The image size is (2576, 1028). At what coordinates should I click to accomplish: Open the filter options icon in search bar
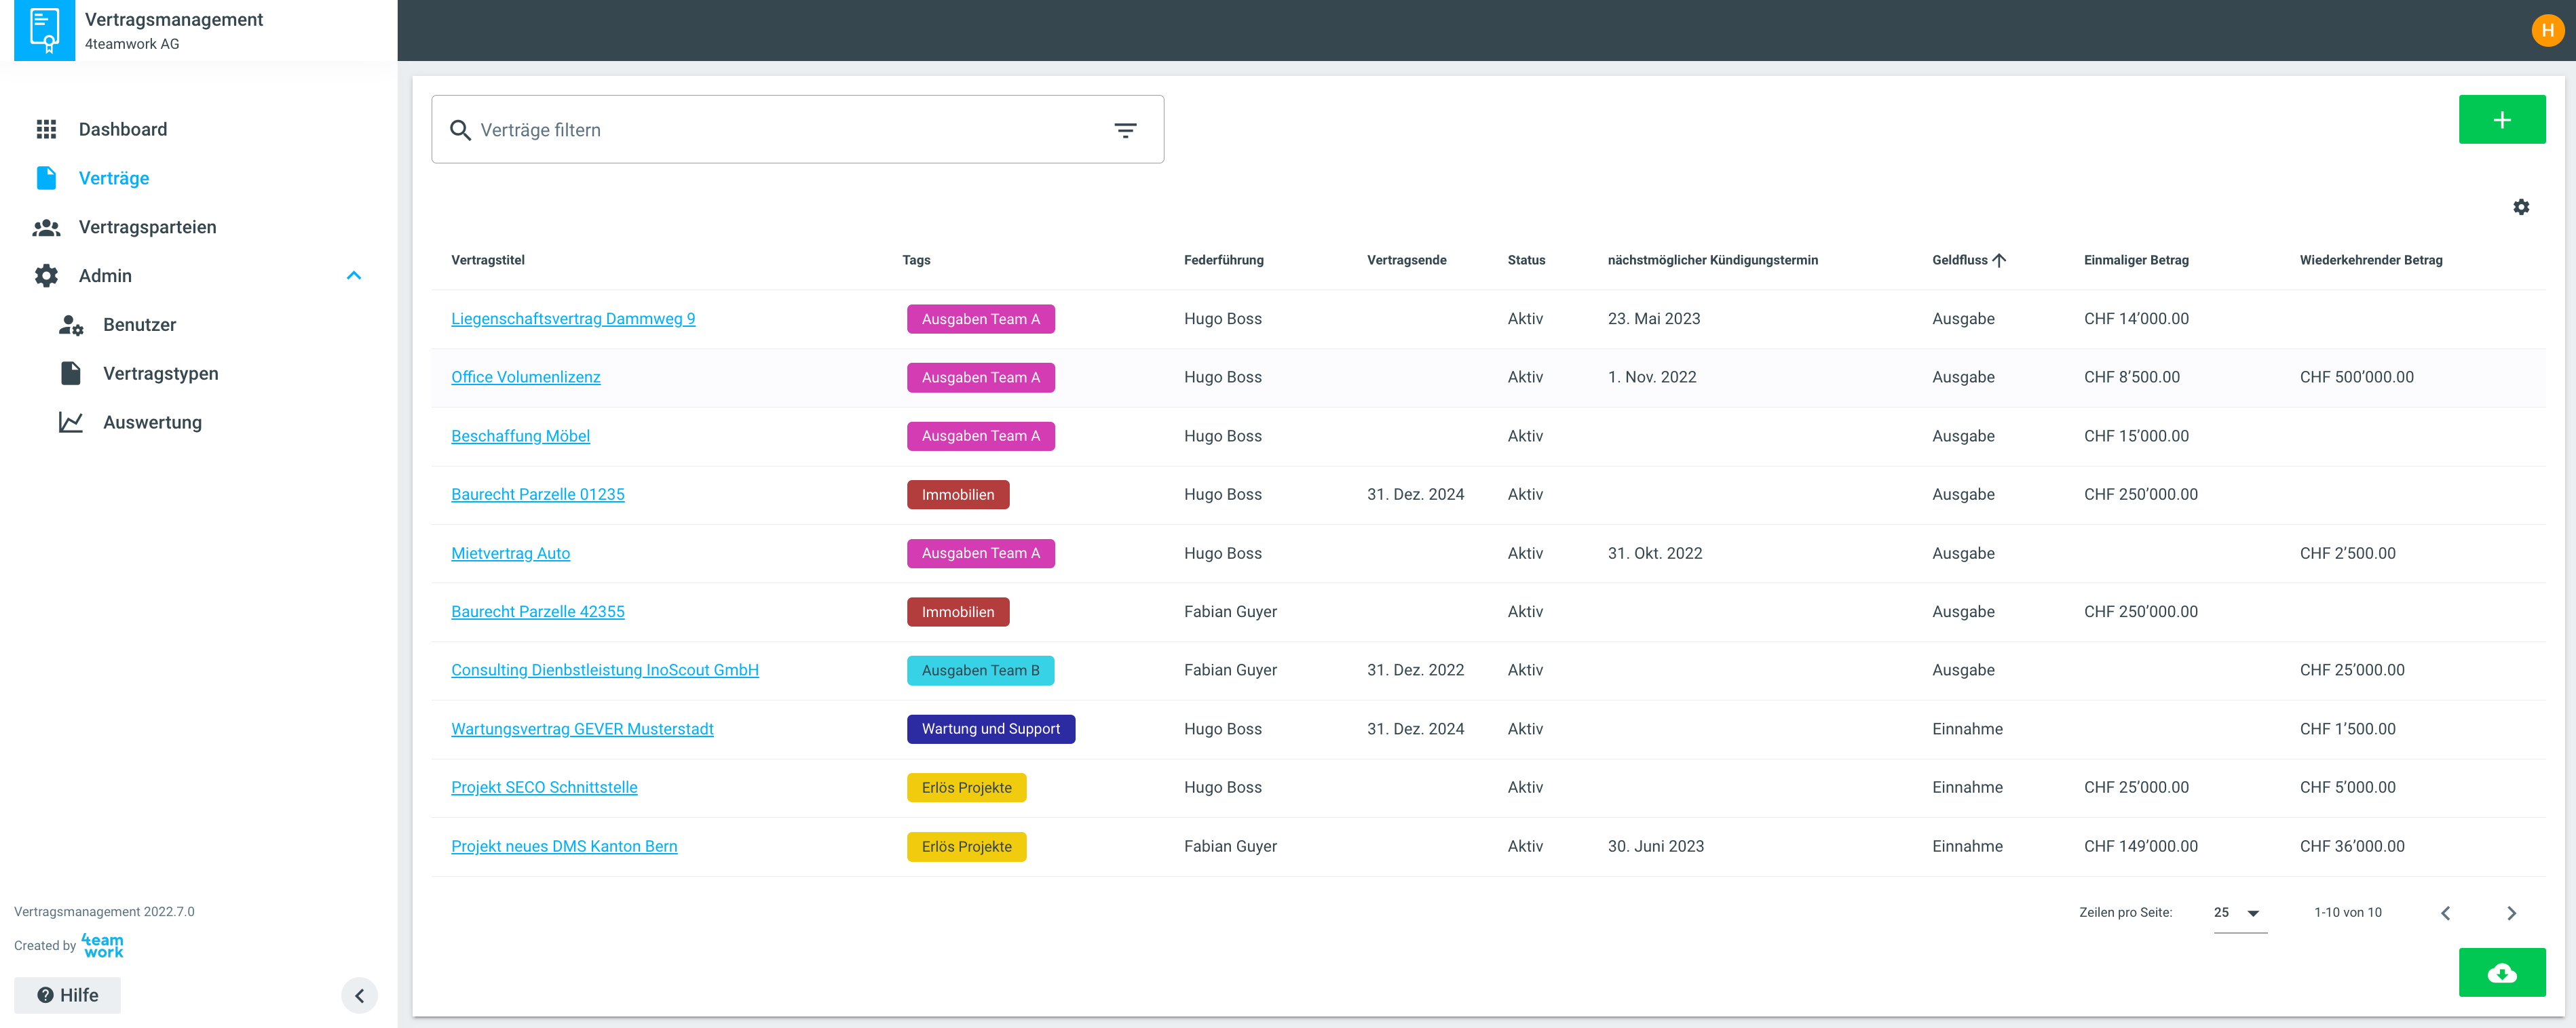(1125, 130)
